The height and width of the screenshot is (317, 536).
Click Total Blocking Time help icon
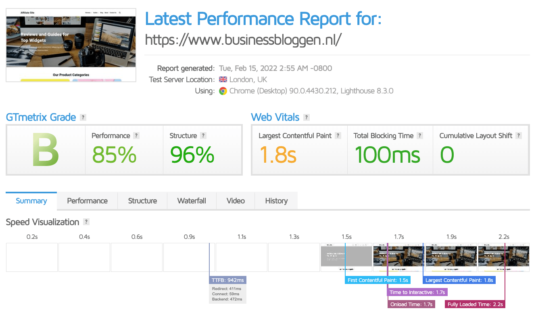[420, 136]
